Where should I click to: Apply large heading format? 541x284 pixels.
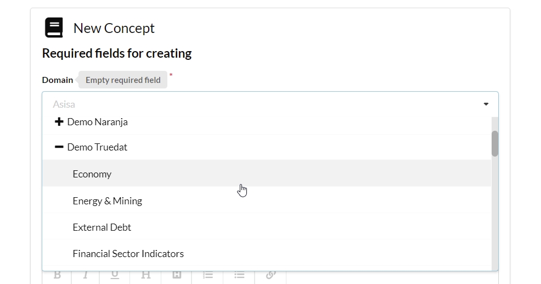coord(146,275)
